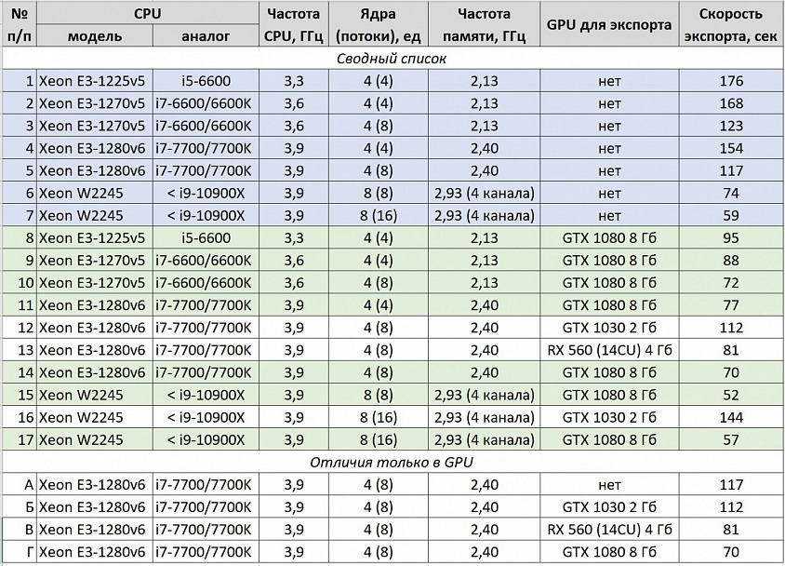Click 'GTX 1080 8 Гб' in row 8

[x=609, y=238]
